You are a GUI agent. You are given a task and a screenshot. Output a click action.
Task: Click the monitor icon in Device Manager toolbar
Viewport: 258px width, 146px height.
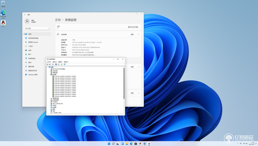pyautogui.click(x=65, y=64)
